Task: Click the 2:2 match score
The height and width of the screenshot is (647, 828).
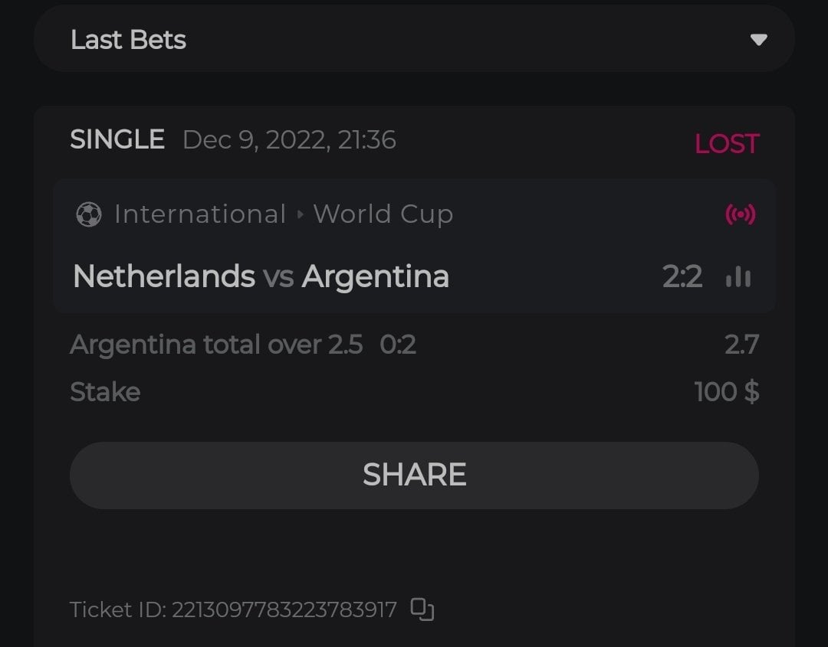Action: (x=682, y=276)
